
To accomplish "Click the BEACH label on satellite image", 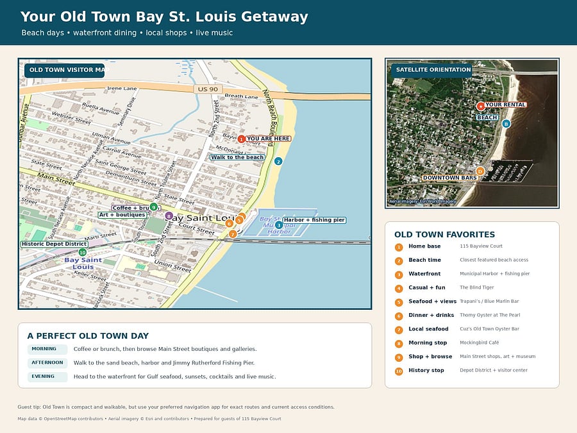I will point(487,117).
